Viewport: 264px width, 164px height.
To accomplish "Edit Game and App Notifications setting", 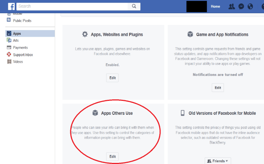I will tap(218, 88).
